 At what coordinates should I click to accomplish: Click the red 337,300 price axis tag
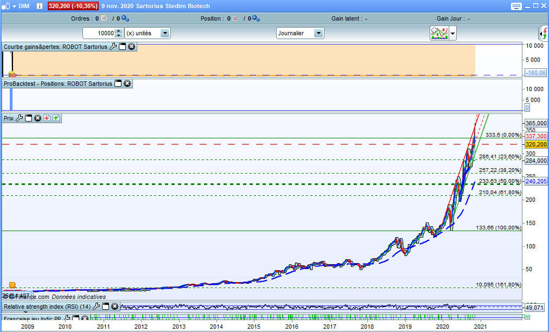click(536, 136)
